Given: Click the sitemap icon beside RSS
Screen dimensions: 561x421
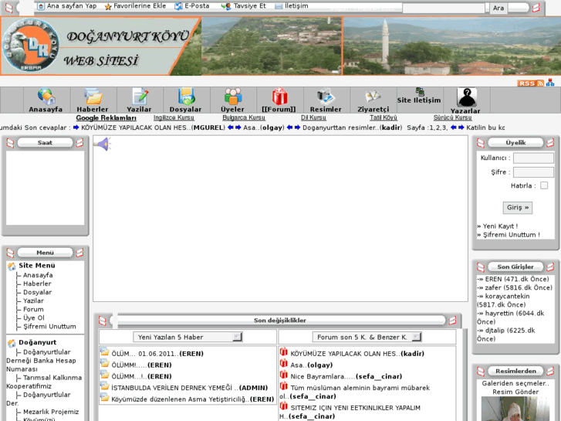Looking at the screenshot, I should 550,83.
